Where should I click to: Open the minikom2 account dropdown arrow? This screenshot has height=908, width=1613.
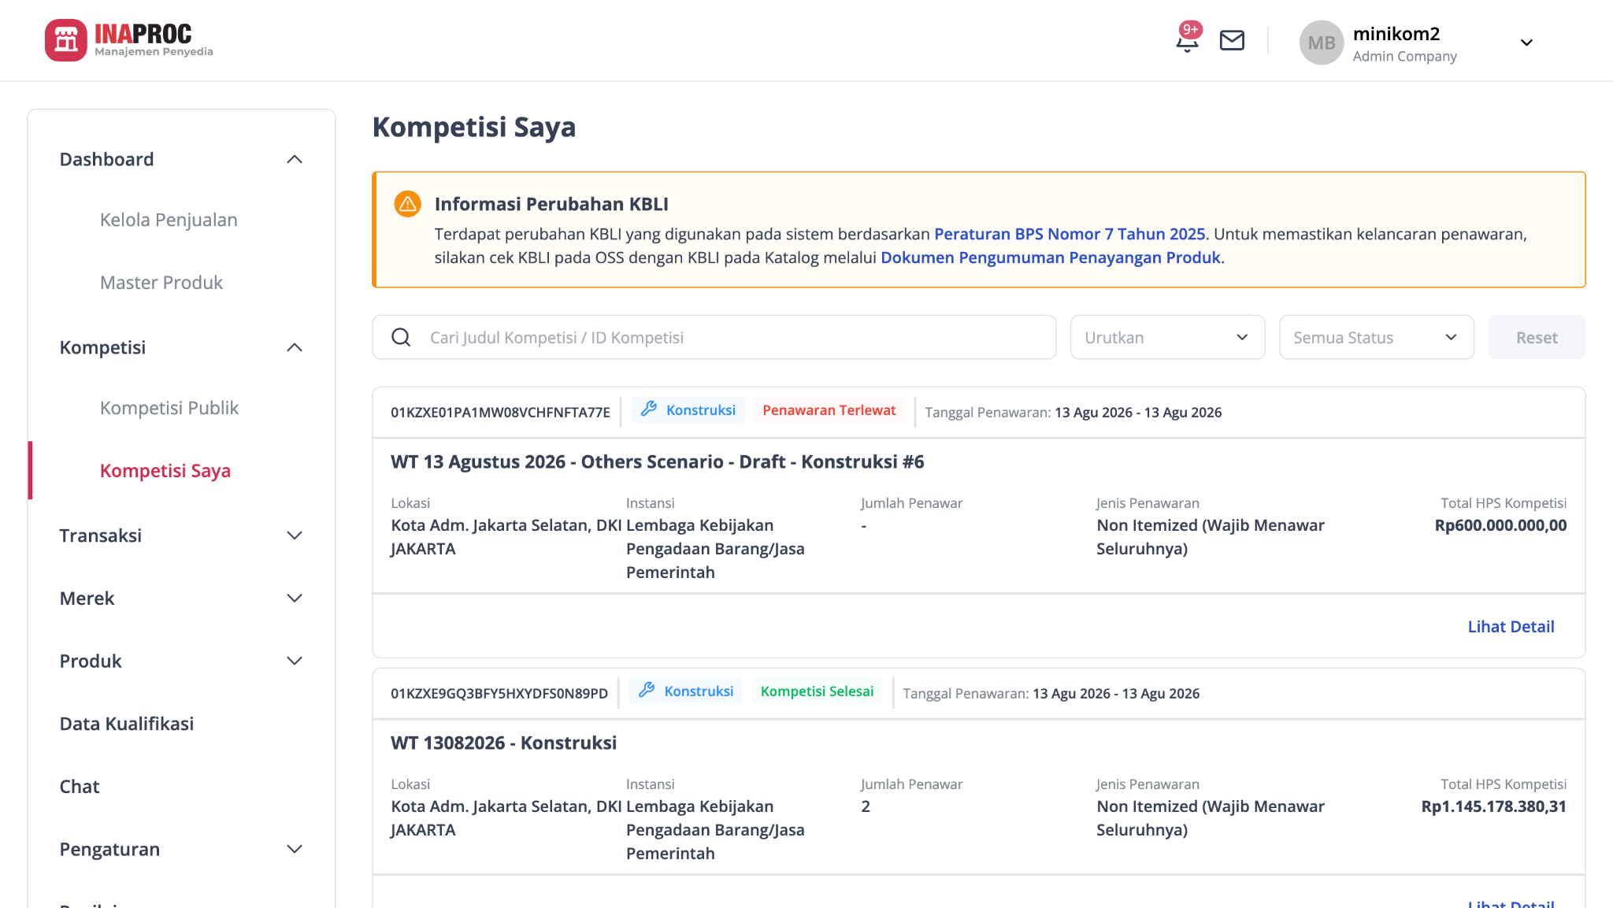pos(1526,43)
